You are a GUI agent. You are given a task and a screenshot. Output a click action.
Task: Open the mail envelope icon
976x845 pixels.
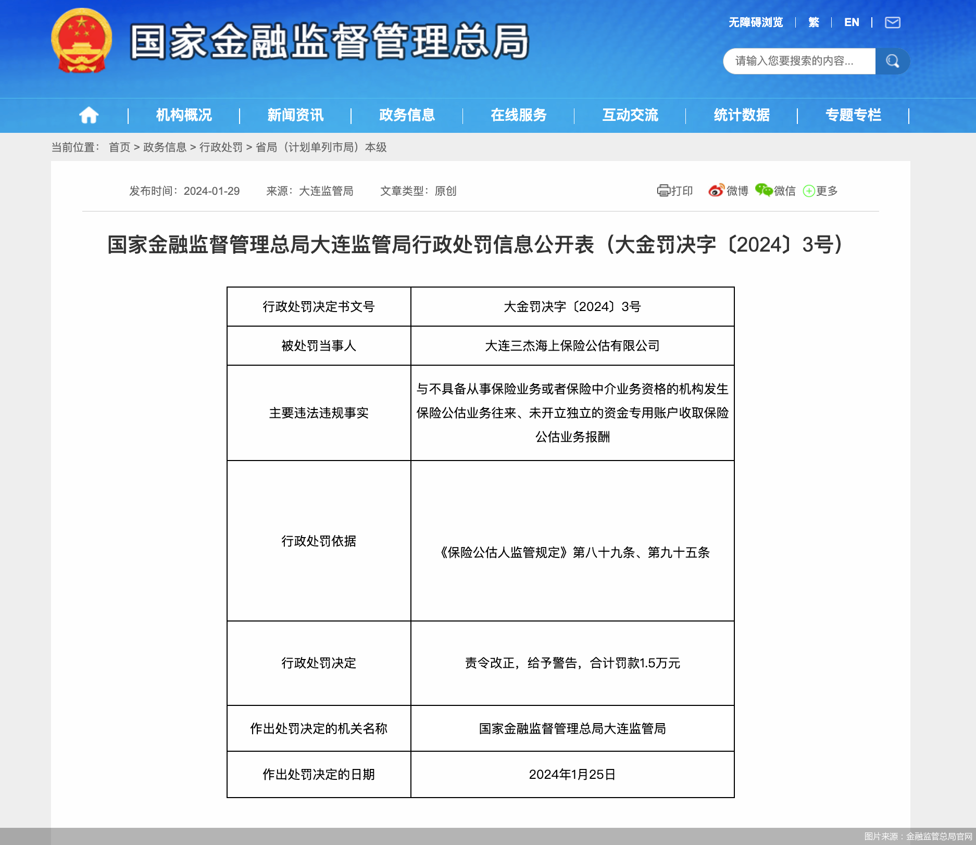pyautogui.click(x=893, y=22)
